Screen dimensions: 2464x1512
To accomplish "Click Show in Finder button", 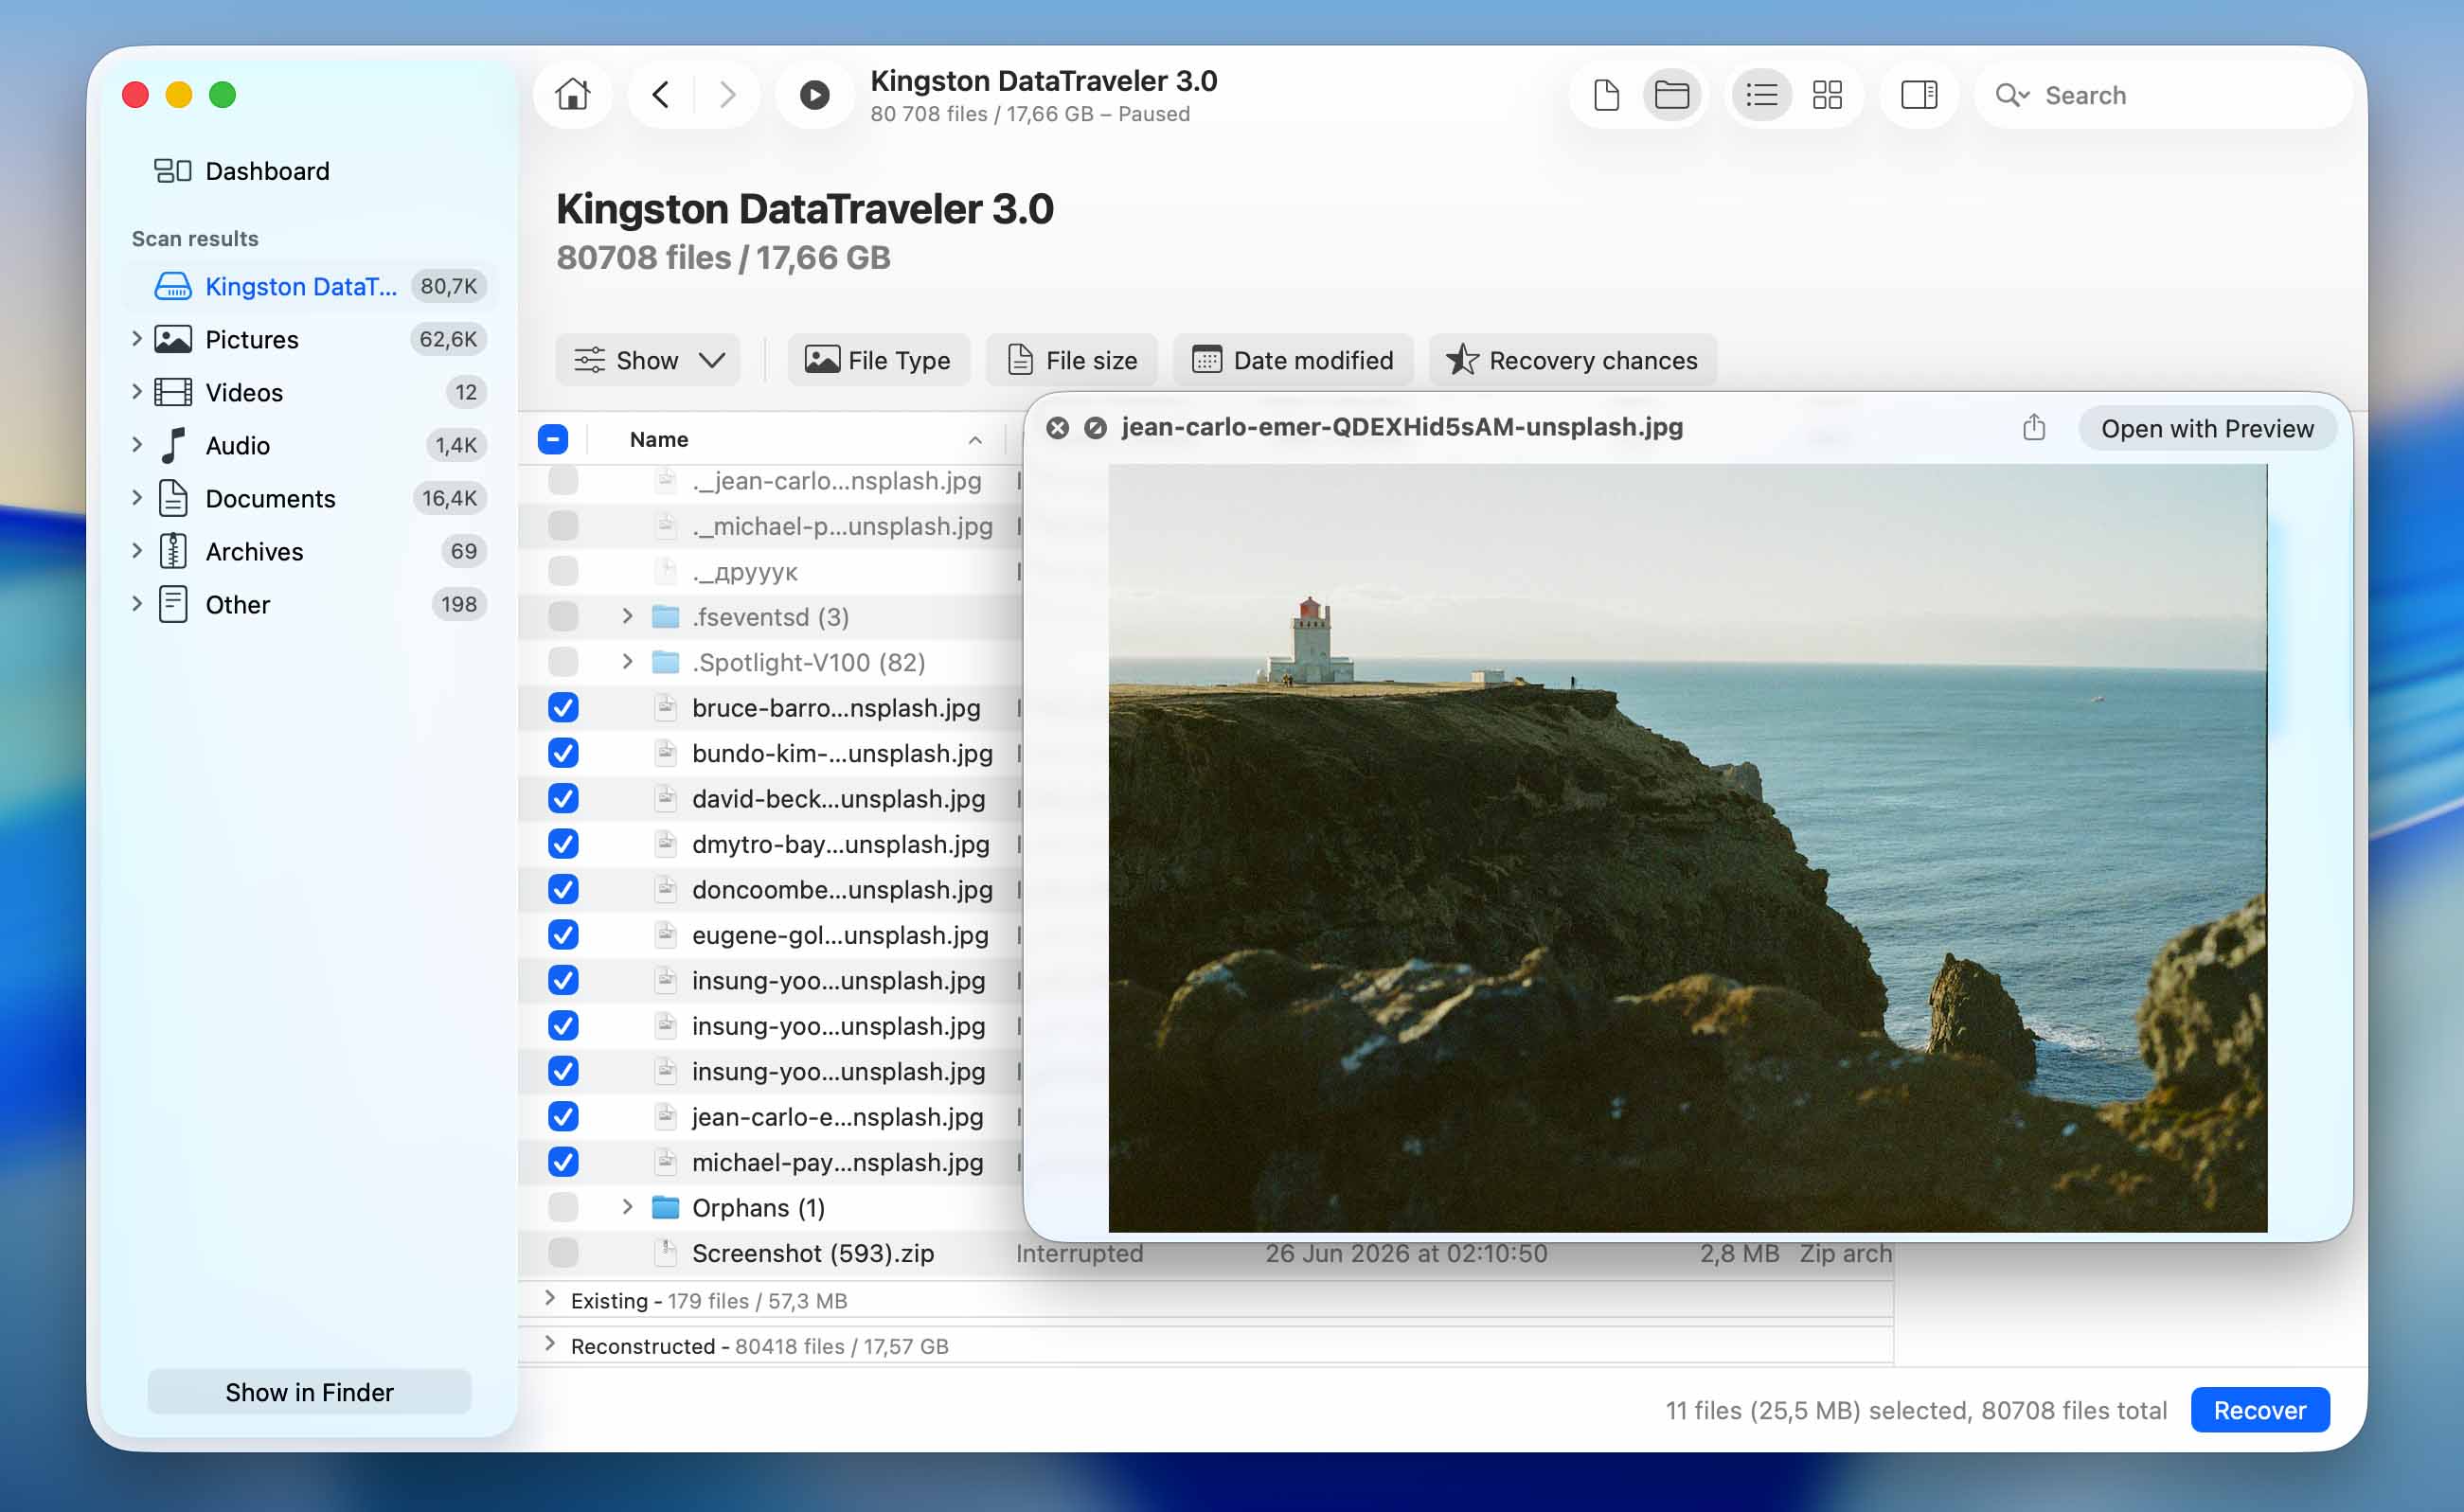I will point(309,1392).
